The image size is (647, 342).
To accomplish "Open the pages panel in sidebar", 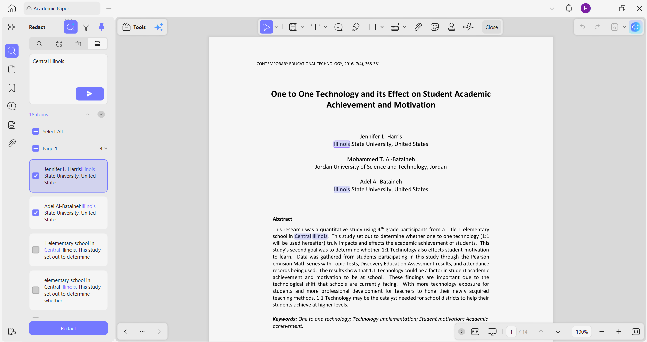I will coord(12,69).
